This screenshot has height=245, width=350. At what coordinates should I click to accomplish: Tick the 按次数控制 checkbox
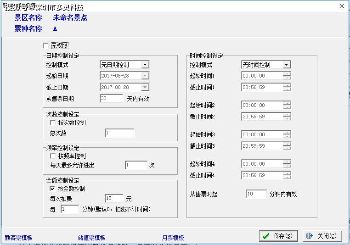point(53,122)
